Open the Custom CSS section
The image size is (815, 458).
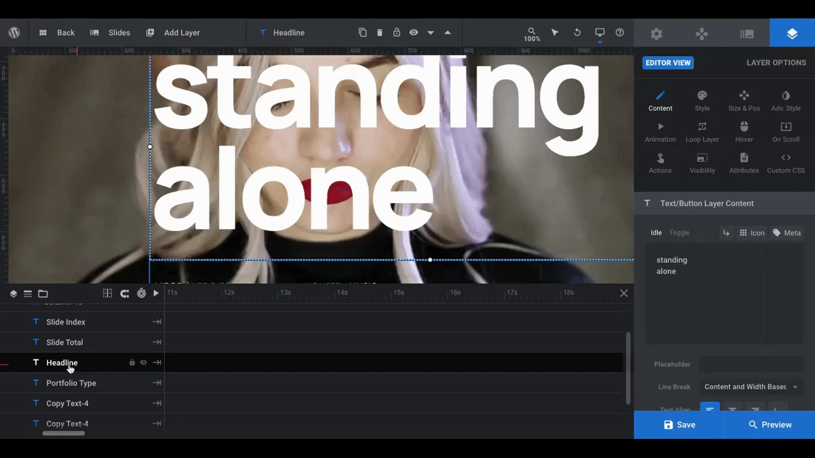tap(786, 163)
